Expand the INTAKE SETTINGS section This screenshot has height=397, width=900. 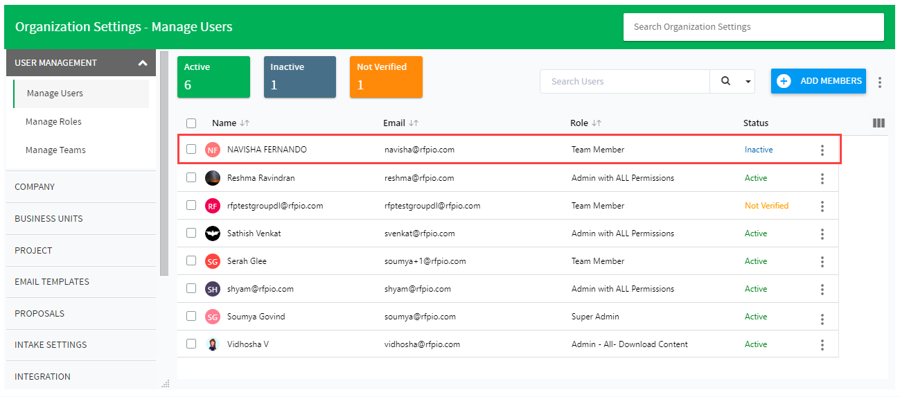pyautogui.click(x=81, y=345)
